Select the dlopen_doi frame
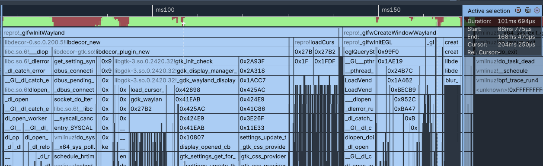 359,137
